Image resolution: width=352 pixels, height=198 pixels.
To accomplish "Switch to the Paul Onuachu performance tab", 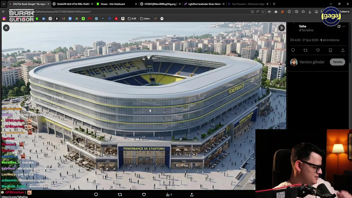I will (248, 4).
